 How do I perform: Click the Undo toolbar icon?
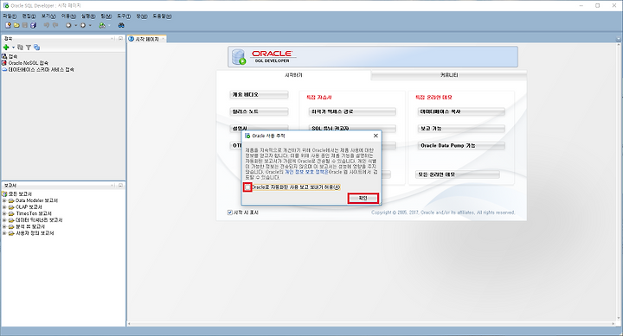click(x=47, y=25)
